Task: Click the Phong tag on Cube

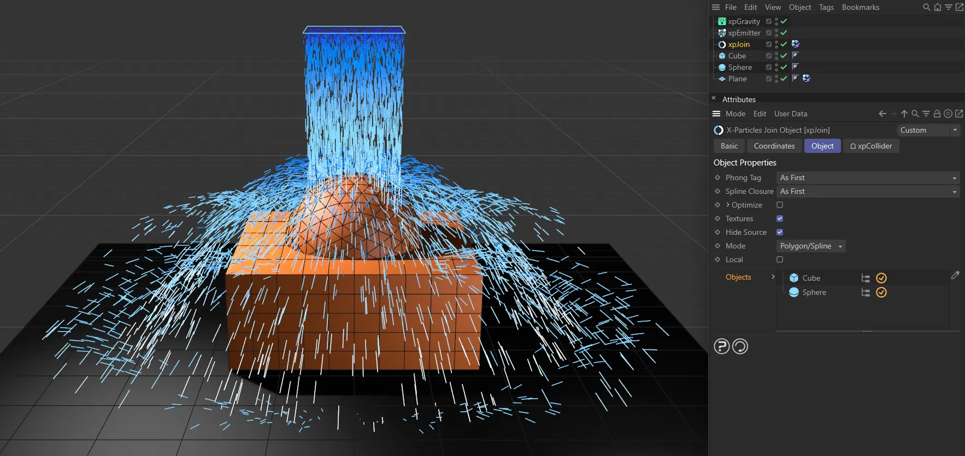Action: pos(796,56)
